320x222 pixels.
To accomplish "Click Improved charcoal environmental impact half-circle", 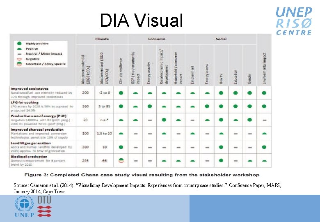I will point(264,134).
